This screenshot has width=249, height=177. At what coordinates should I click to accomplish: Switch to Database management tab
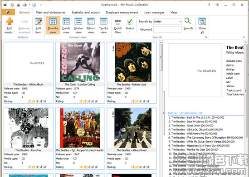pos(122,12)
